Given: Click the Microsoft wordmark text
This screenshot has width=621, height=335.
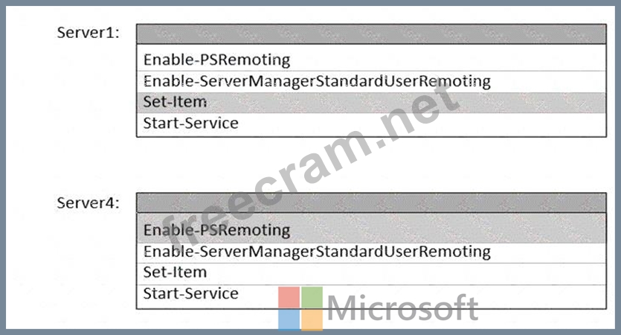Looking at the screenshot, I should pyautogui.click(x=402, y=308).
